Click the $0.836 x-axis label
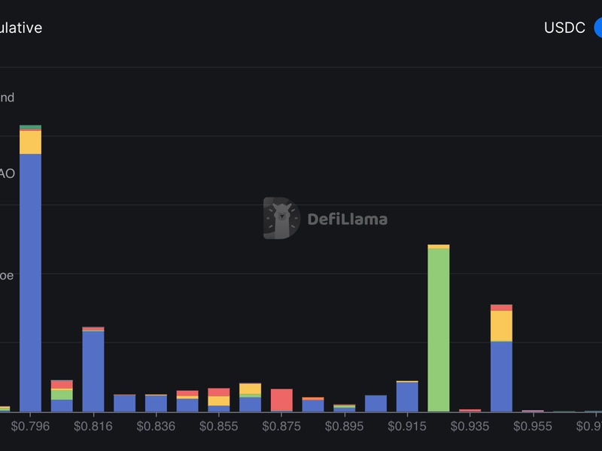 156,426
